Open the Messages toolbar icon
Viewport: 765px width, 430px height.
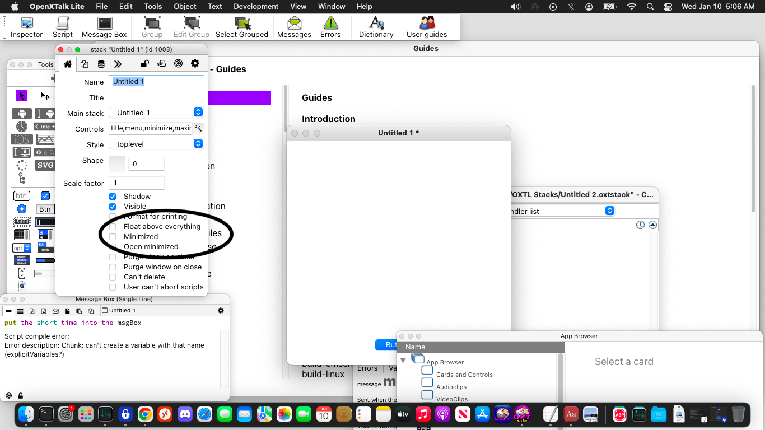click(x=294, y=27)
